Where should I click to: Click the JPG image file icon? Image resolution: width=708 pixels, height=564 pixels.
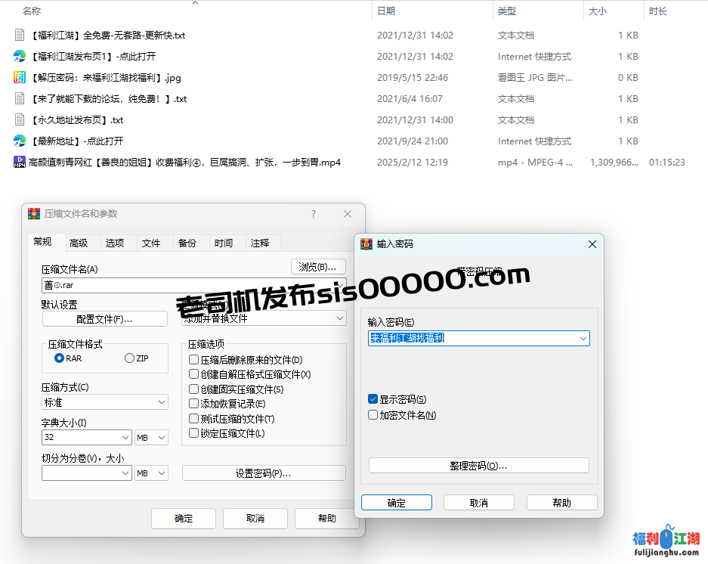[x=20, y=77]
